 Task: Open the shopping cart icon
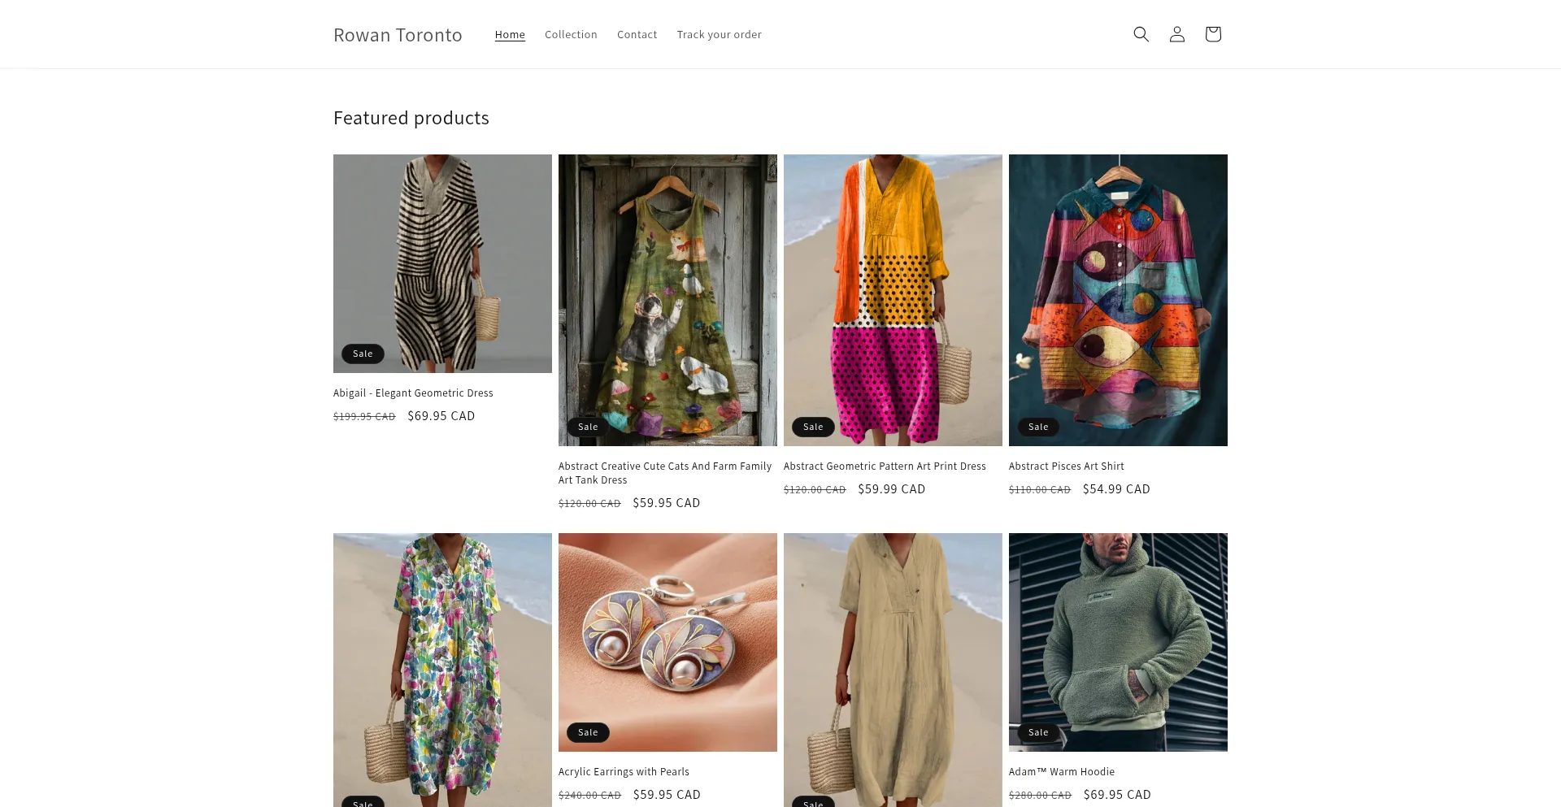1212,34
